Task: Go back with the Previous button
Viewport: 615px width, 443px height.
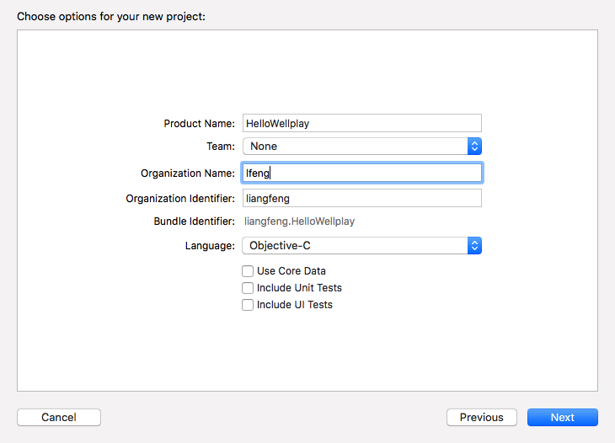Action: pyautogui.click(x=482, y=418)
